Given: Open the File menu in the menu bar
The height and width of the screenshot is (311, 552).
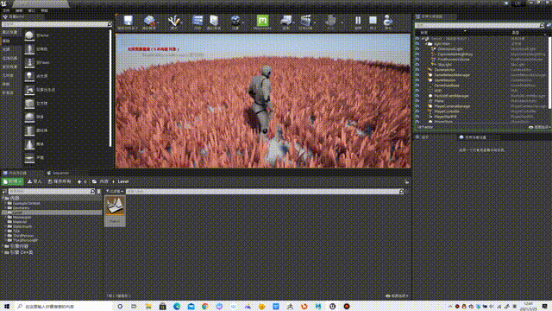Looking at the screenshot, I should (6, 10).
